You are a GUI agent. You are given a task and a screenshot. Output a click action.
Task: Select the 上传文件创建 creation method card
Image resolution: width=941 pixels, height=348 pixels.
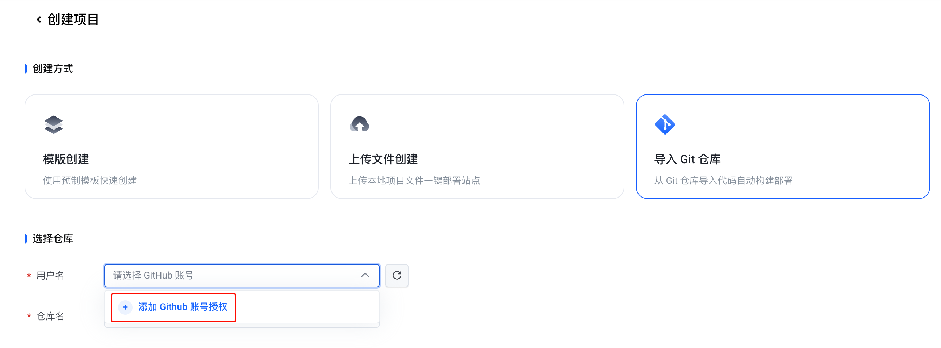pyautogui.click(x=477, y=146)
